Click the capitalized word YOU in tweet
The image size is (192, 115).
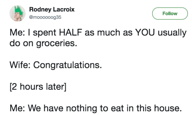click(x=145, y=33)
